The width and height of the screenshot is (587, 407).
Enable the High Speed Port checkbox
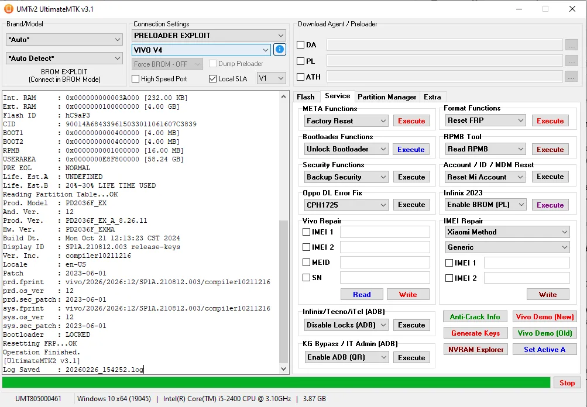click(136, 78)
